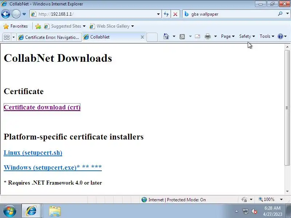This screenshot has width=291, height=218.
Task: Open the recent pages dropdown beside Forward
Action: point(24,14)
